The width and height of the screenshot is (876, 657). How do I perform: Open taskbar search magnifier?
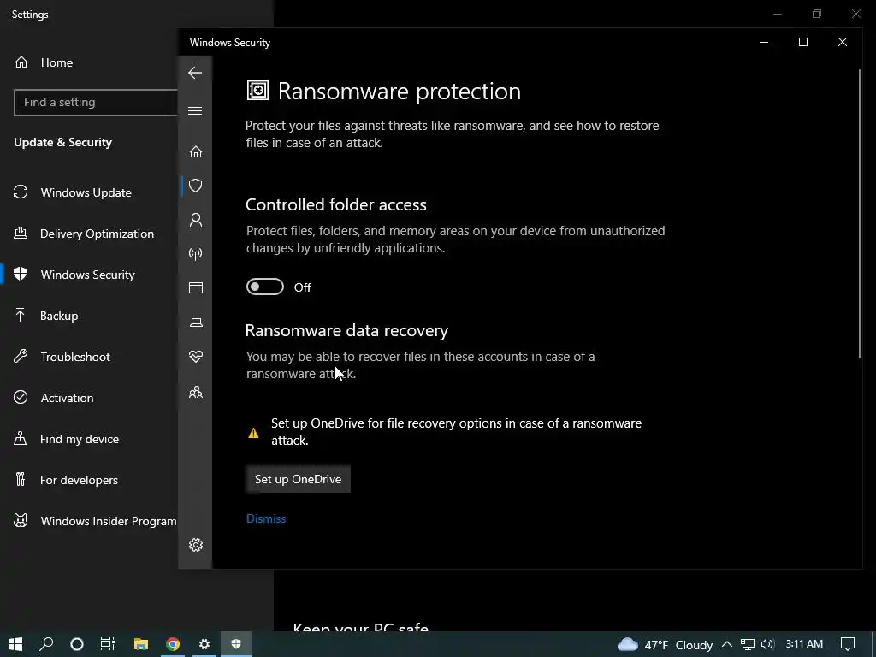tap(46, 644)
